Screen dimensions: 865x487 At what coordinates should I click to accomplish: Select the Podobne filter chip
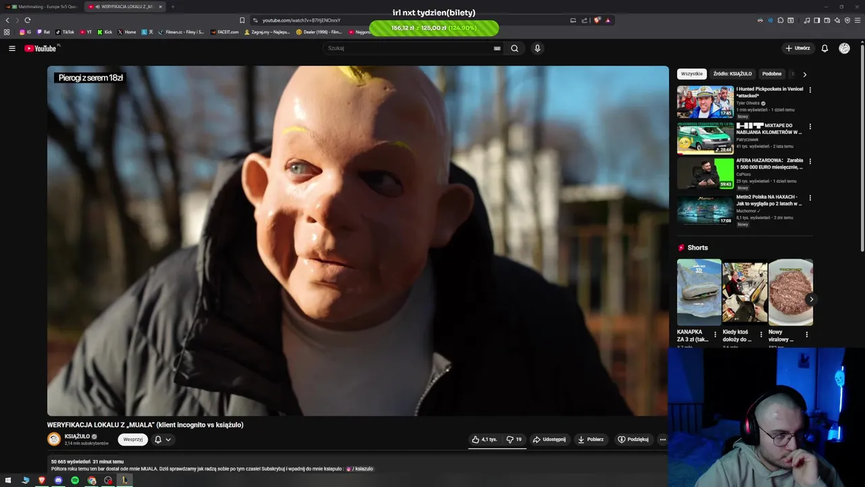(x=772, y=74)
